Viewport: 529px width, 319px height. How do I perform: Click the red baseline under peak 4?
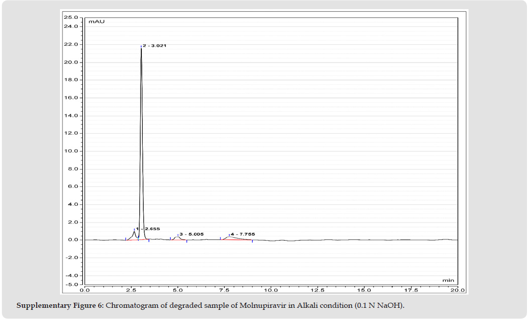[236, 240]
